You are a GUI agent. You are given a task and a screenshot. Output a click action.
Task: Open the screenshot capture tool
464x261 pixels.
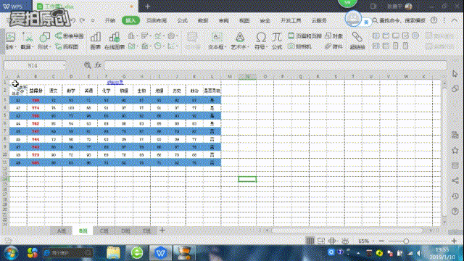coord(28,41)
